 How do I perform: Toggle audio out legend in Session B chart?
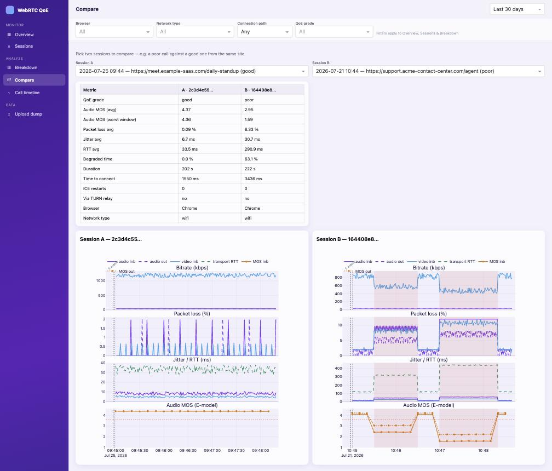coord(390,262)
